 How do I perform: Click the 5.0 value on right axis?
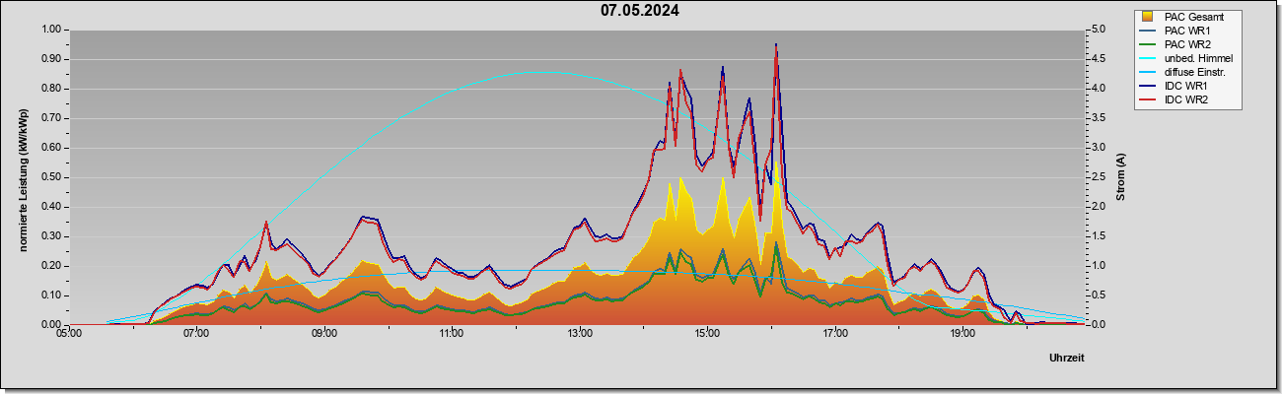pyautogui.click(x=1099, y=30)
